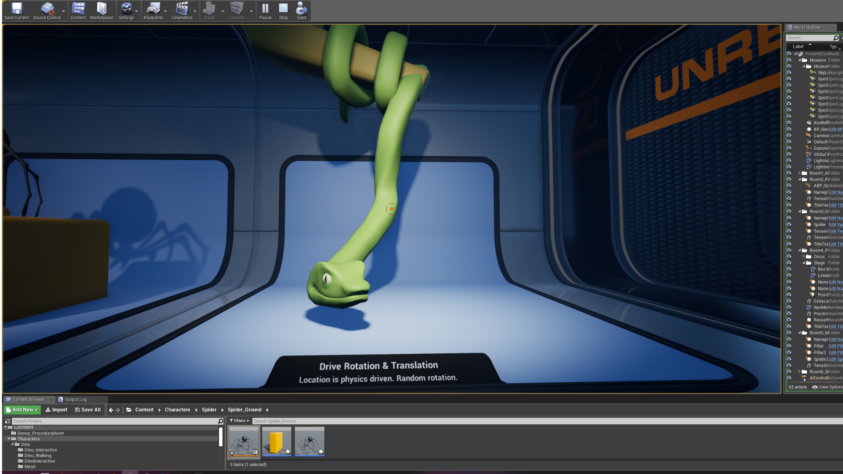Click Source Control toolbar icon

47,11
